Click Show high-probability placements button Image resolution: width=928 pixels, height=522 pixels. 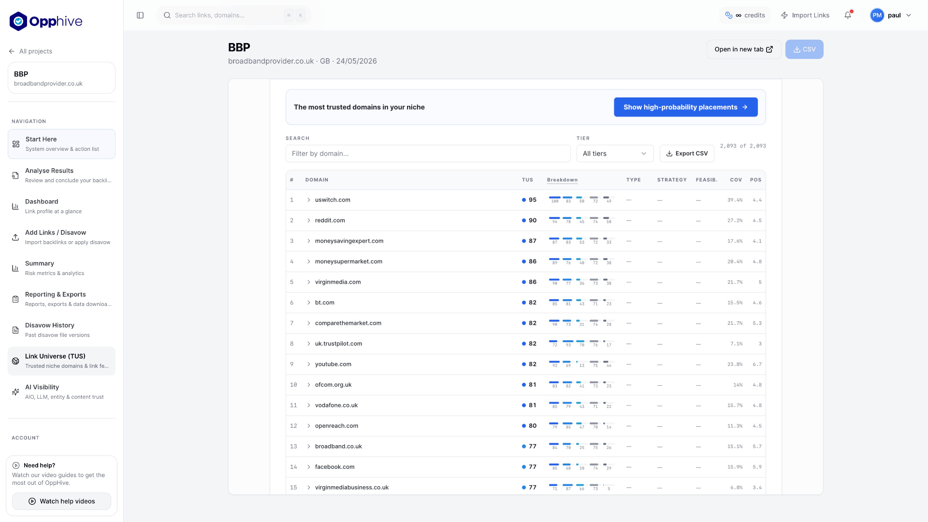pos(685,107)
